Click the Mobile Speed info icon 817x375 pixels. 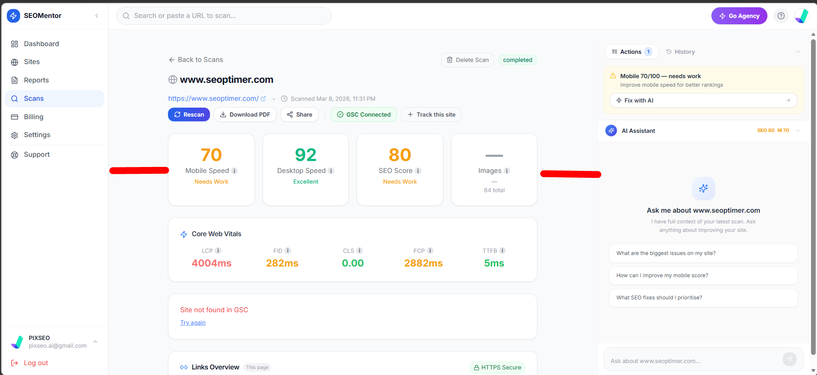click(234, 171)
